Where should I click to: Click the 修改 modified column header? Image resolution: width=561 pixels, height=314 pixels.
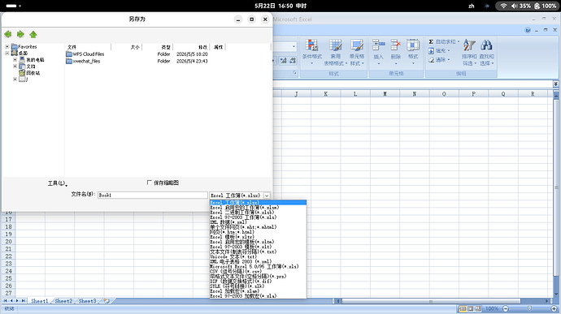point(191,47)
